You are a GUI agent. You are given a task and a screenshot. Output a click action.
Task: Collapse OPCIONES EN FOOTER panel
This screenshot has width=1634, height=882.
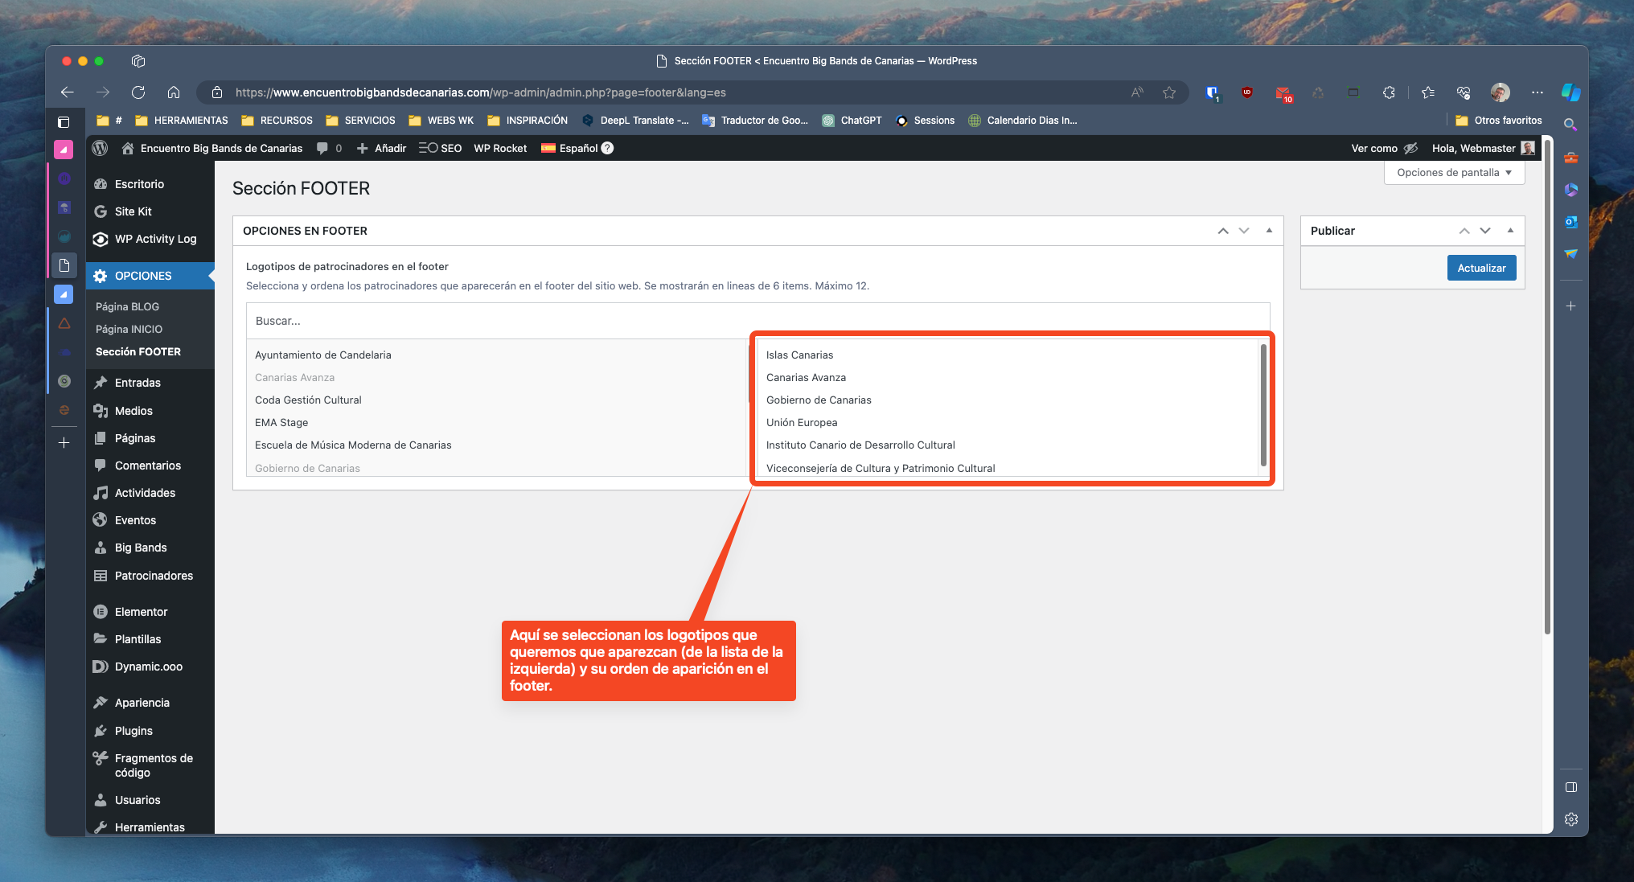pos(1269,231)
